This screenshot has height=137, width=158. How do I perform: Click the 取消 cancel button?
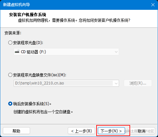tap(142, 131)
